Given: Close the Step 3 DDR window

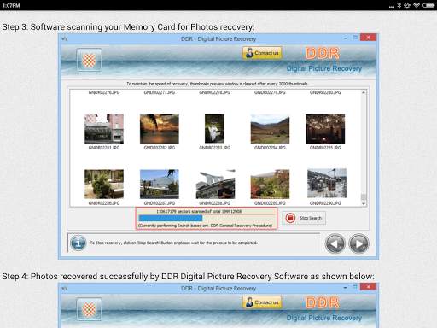Looking at the screenshot, I should (x=368, y=38).
